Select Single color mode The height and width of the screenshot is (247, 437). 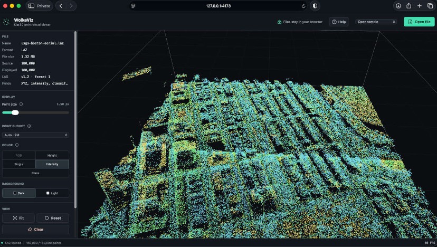pos(18,164)
